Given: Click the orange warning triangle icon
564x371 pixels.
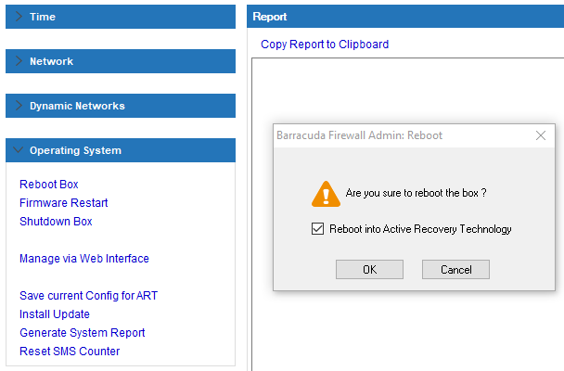Looking at the screenshot, I should [x=326, y=194].
